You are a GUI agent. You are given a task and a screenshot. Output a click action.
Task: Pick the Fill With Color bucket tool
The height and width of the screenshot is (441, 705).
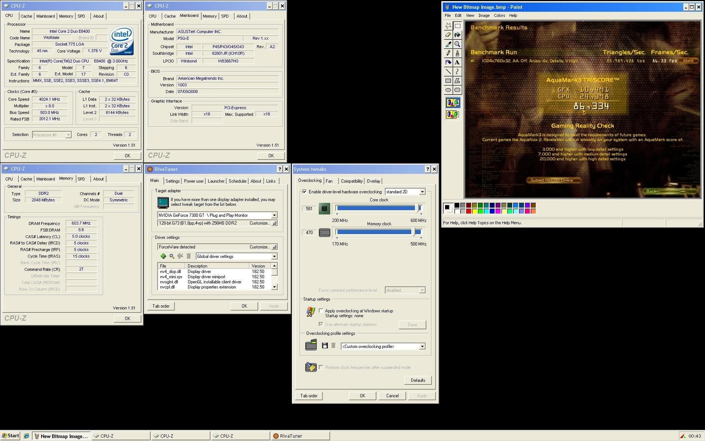pyautogui.click(x=457, y=35)
